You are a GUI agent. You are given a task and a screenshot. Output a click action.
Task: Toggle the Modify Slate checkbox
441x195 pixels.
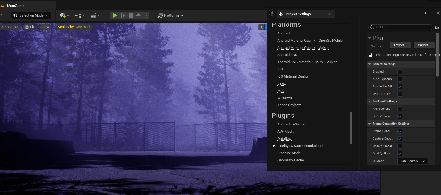[400, 154]
